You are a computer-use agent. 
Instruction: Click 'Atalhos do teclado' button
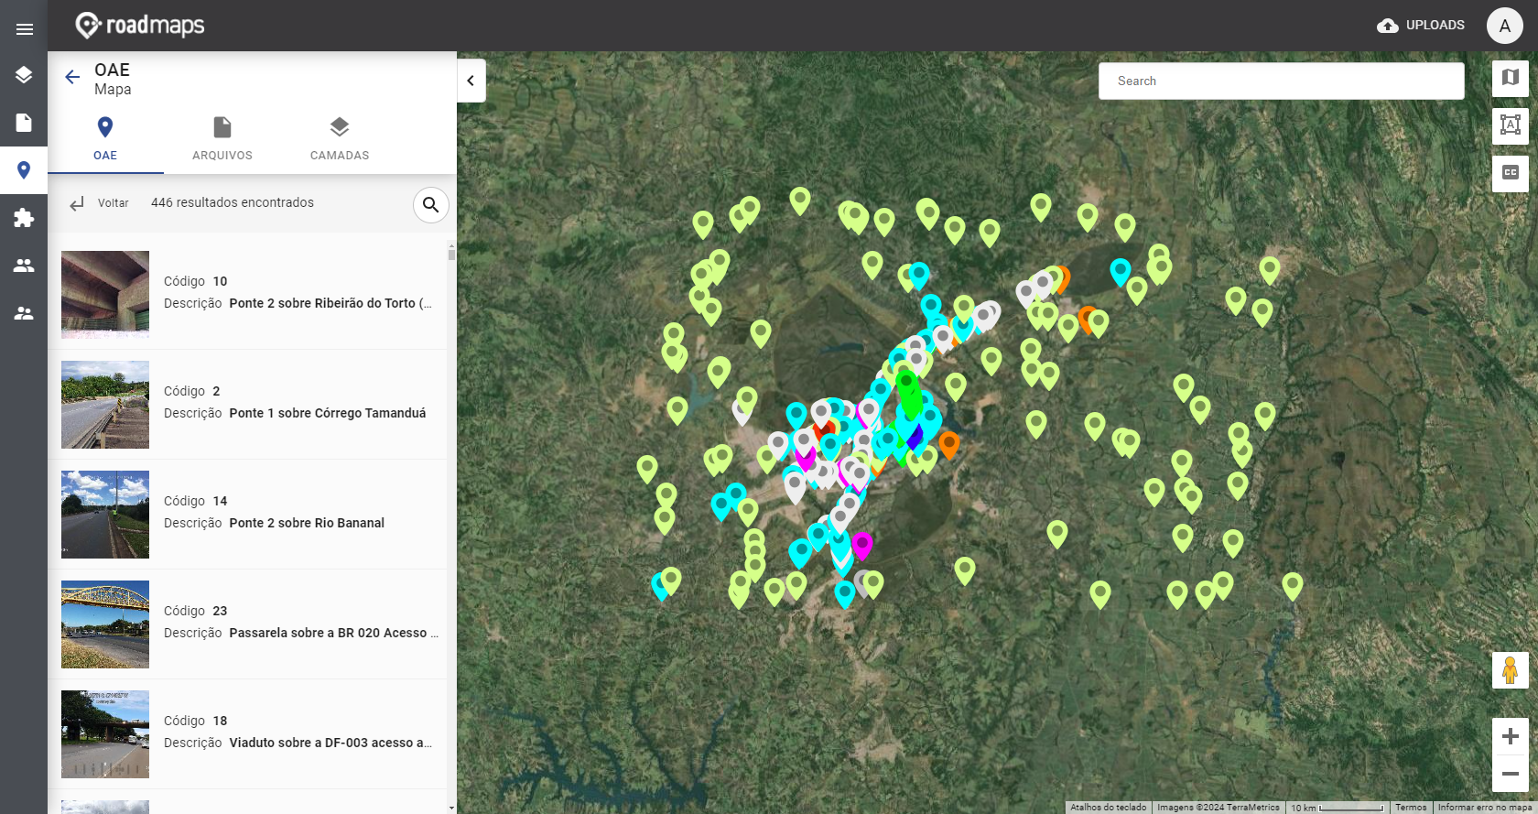pos(1108,808)
